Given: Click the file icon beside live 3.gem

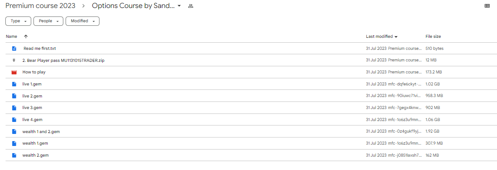Looking at the screenshot, I should point(14,108).
